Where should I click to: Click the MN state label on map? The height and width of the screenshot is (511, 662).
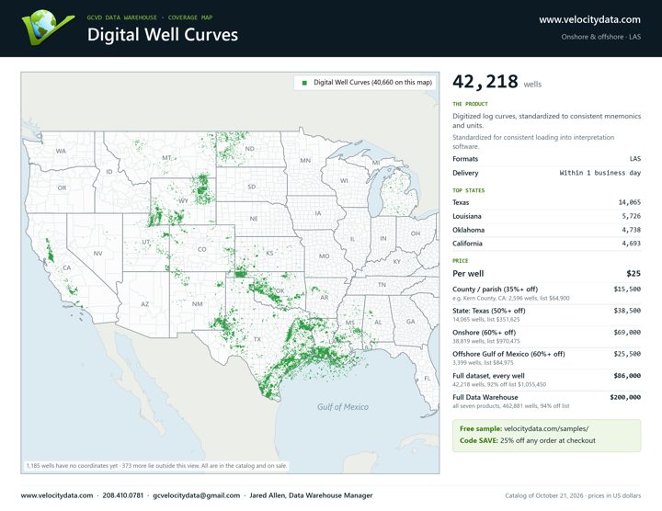305,160
